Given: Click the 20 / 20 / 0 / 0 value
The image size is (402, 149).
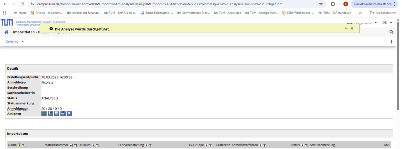Looking at the screenshot, I should coord(52,109).
